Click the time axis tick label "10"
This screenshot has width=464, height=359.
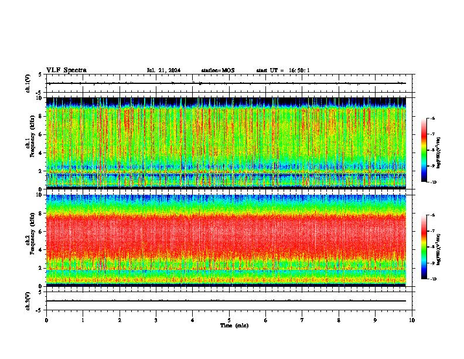click(412, 320)
